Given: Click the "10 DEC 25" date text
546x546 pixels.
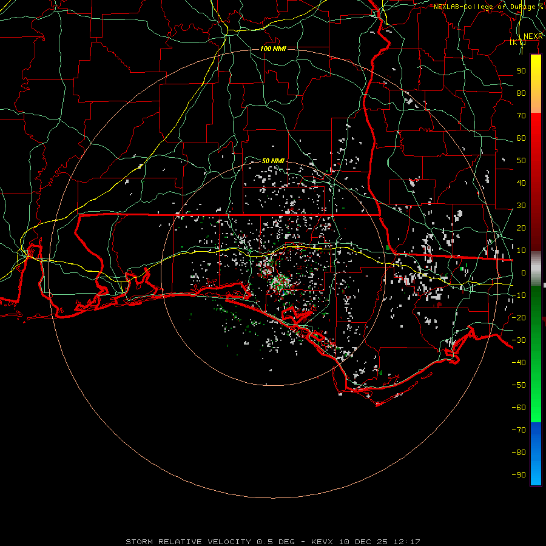Looking at the screenshot, I should (x=363, y=542).
